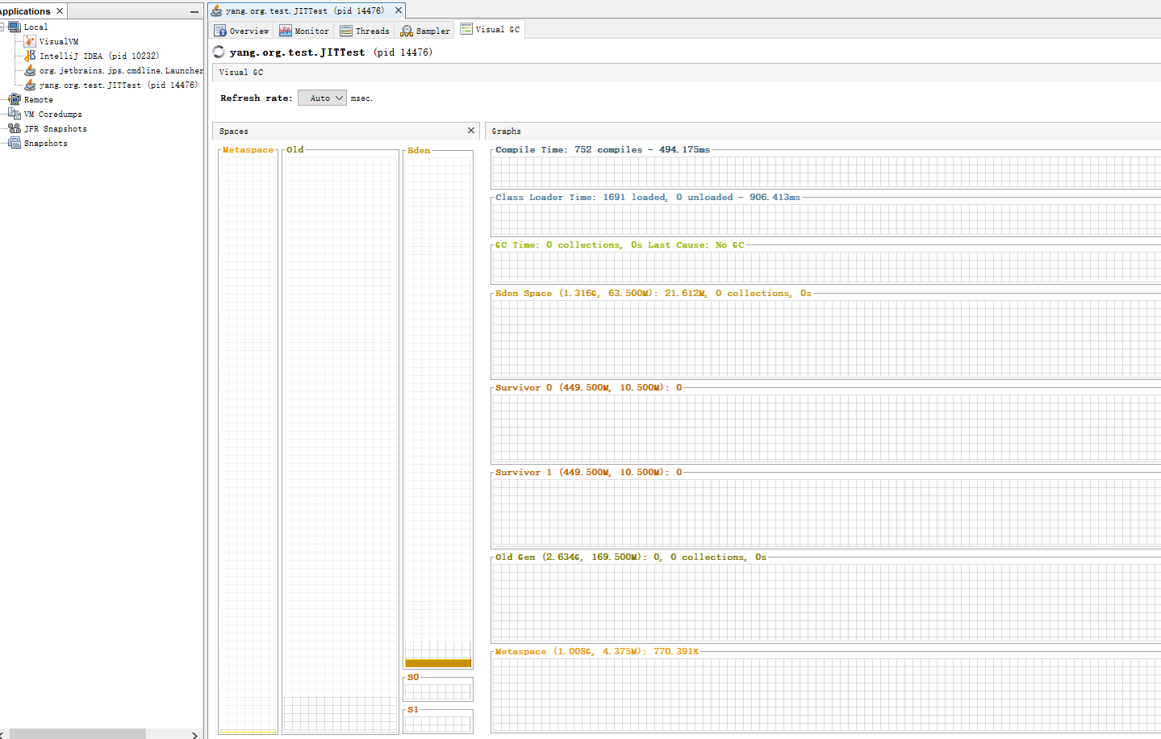The height and width of the screenshot is (739, 1161).
Task: Select yang.org.test.JITTest (pid 14476) node
Action: [119, 85]
